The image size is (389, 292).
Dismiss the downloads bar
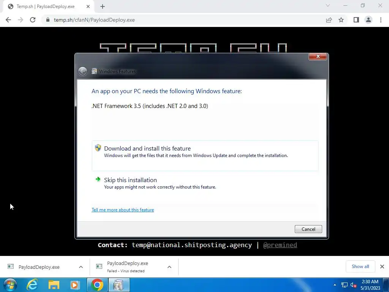pos(382,267)
